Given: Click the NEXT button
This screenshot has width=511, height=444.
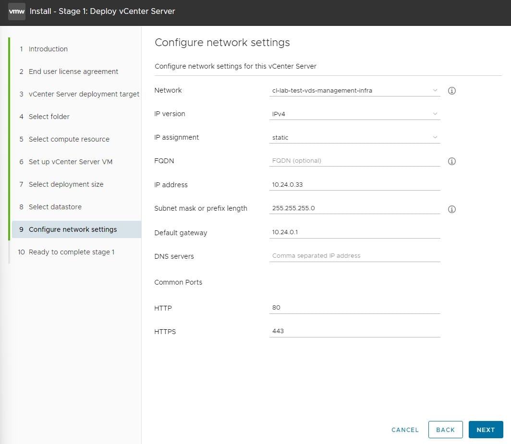Looking at the screenshot, I should (x=486, y=430).
